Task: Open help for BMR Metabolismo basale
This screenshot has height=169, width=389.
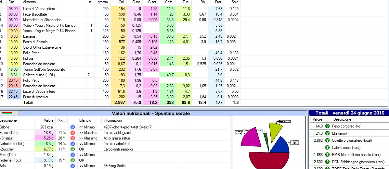Action: click(327, 155)
